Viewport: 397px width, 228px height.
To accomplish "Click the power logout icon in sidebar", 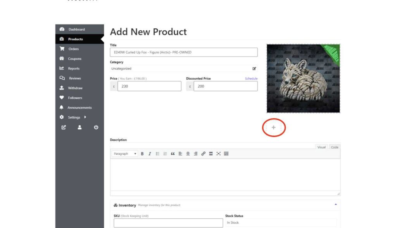I will pos(96,127).
